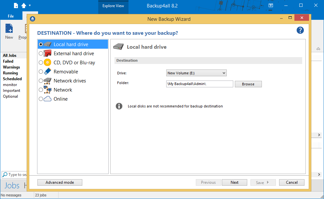Click the search magnifier icon
324x199 pixels.
pyautogui.click(x=5, y=175)
